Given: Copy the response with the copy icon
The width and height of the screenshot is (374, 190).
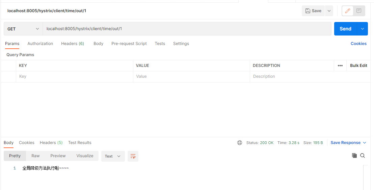Looking at the screenshot, I should tap(354, 156).
